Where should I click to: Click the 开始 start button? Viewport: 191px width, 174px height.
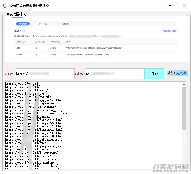154,74
